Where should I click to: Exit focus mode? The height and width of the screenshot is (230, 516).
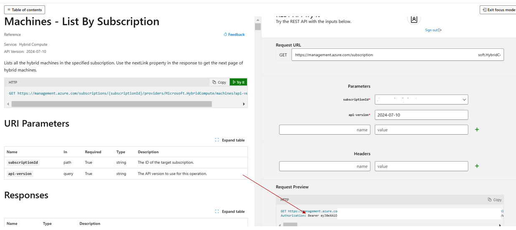(498, 10)
